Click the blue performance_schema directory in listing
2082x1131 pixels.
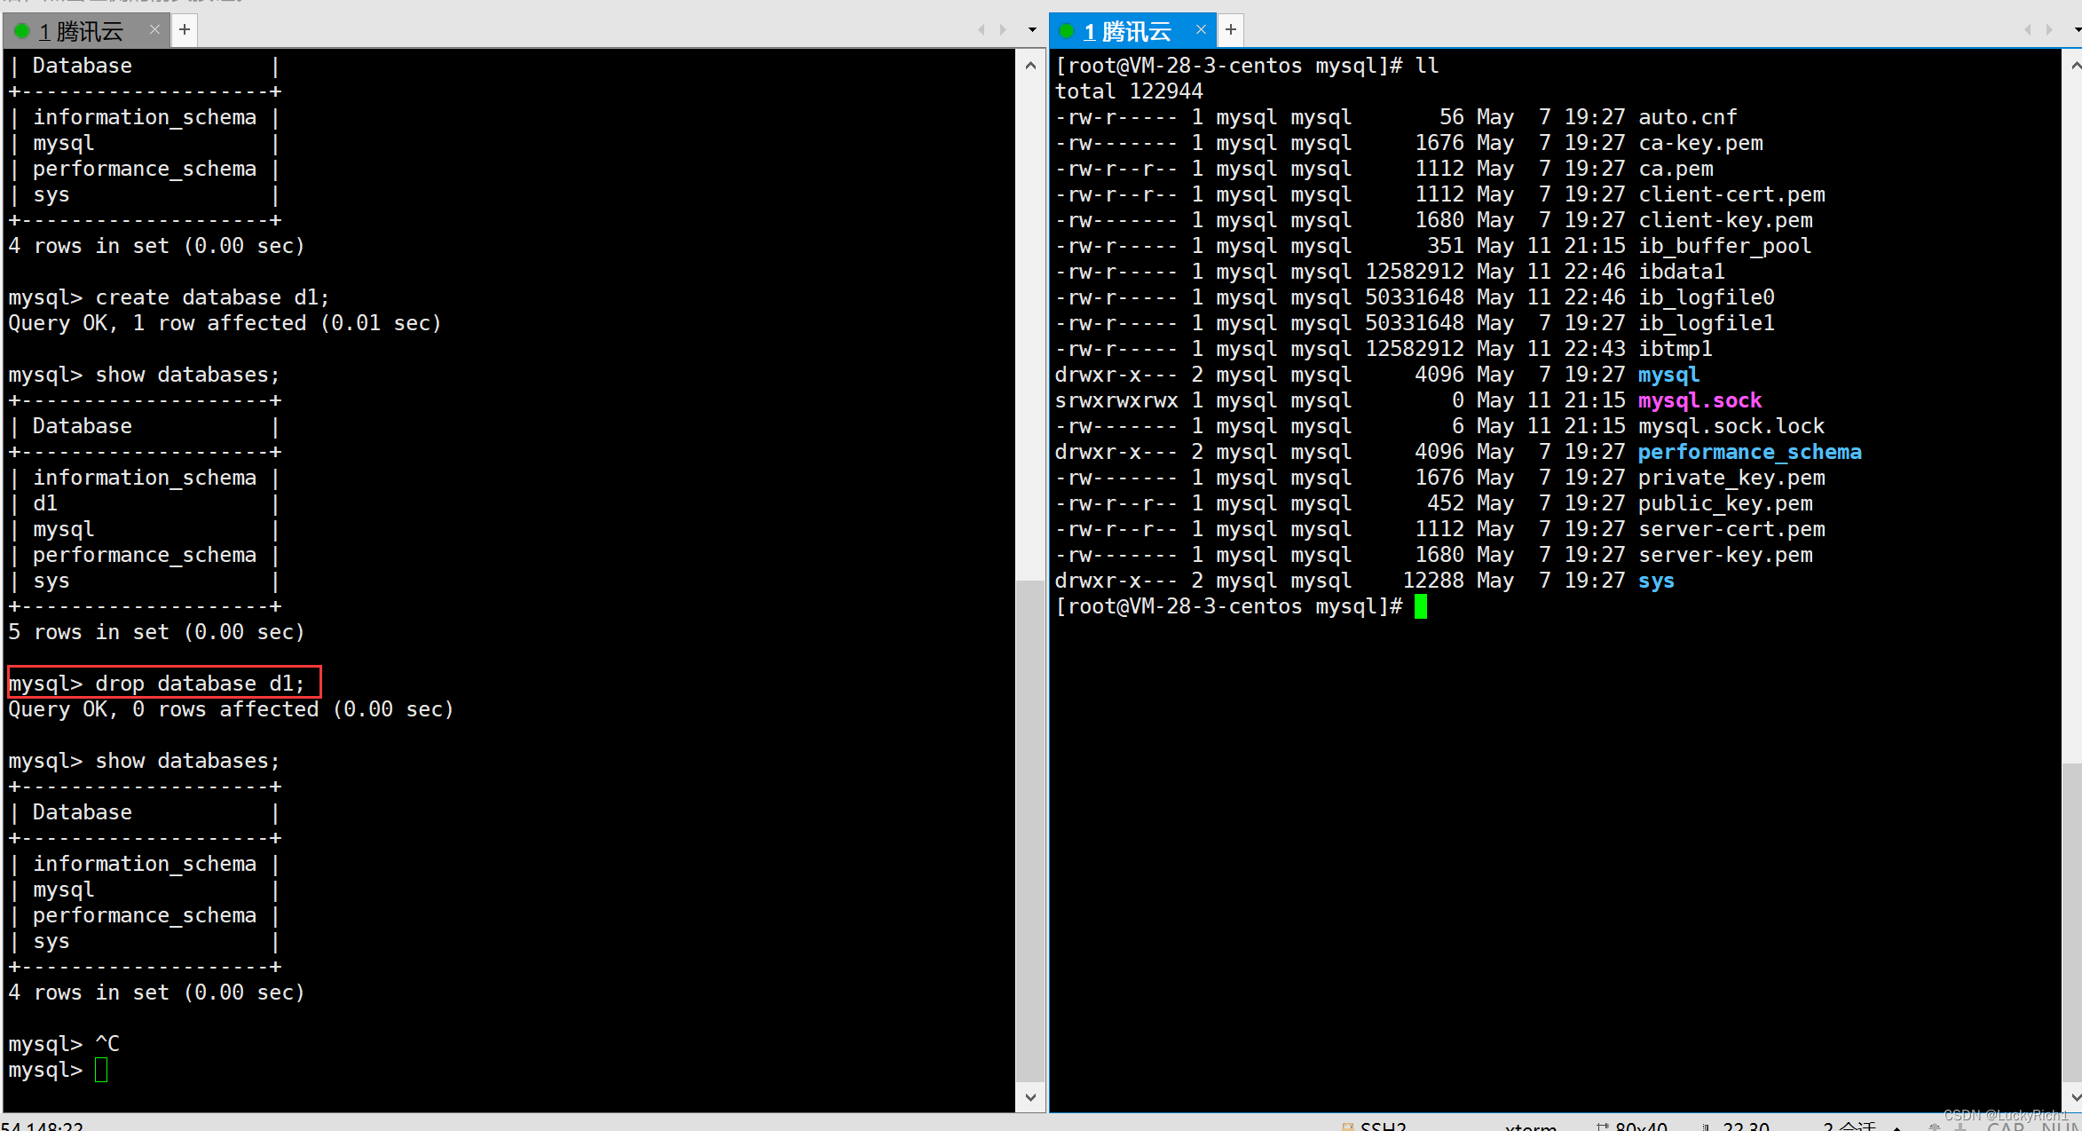point(1750,453)
